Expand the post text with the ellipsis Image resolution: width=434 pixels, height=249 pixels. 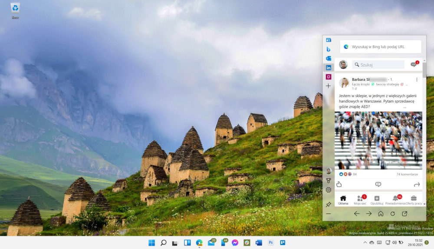click(x=404, y=107)
